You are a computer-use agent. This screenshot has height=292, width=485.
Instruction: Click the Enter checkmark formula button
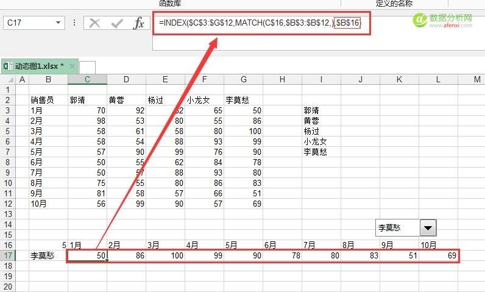[x=117, y=23]
